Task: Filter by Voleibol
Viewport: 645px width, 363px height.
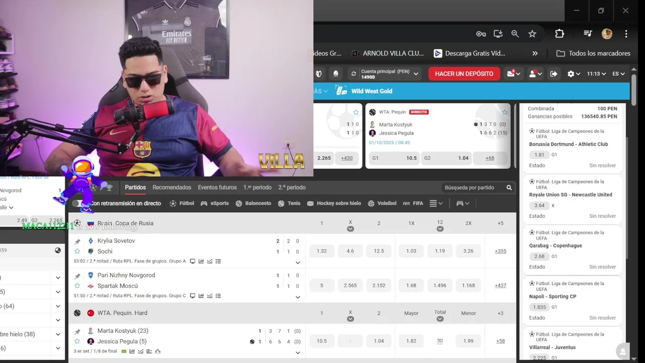Action: [382, 204]
